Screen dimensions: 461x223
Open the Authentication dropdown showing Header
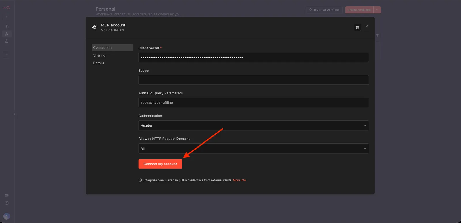254,125
